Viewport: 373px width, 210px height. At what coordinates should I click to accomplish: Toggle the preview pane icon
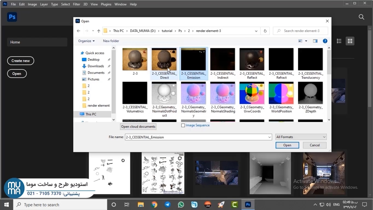[x=315, y=41]
